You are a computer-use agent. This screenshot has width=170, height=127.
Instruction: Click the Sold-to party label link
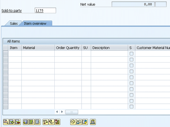point(12,11)
